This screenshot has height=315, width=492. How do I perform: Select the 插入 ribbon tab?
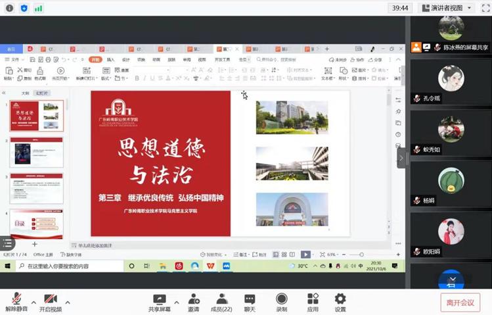coord(110,59)
